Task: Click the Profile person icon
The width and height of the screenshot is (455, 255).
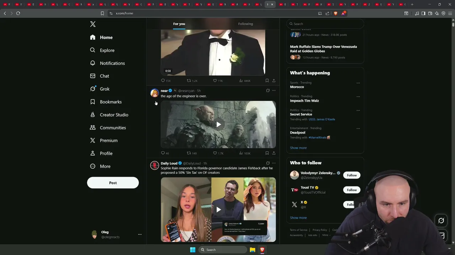Action: (x=93, y=153)
